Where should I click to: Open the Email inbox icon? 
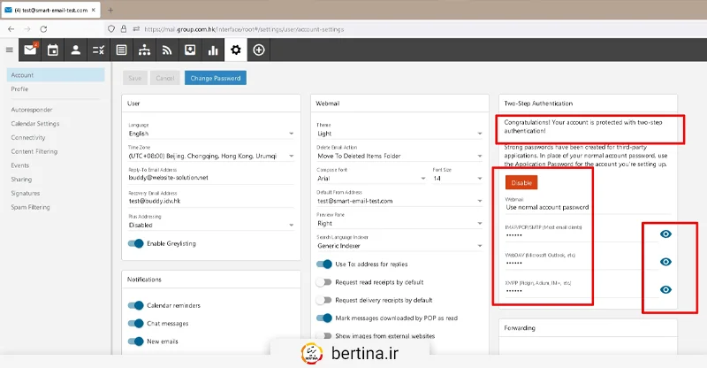[31, 50]
